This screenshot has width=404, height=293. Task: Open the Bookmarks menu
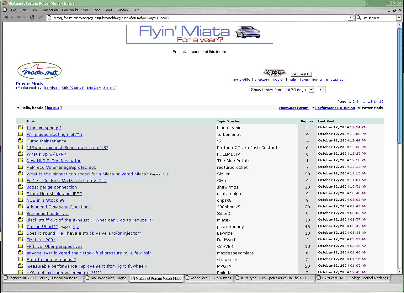[70, 10]
